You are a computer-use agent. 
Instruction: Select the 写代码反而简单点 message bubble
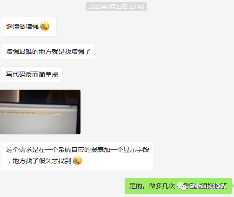(32, 74)
